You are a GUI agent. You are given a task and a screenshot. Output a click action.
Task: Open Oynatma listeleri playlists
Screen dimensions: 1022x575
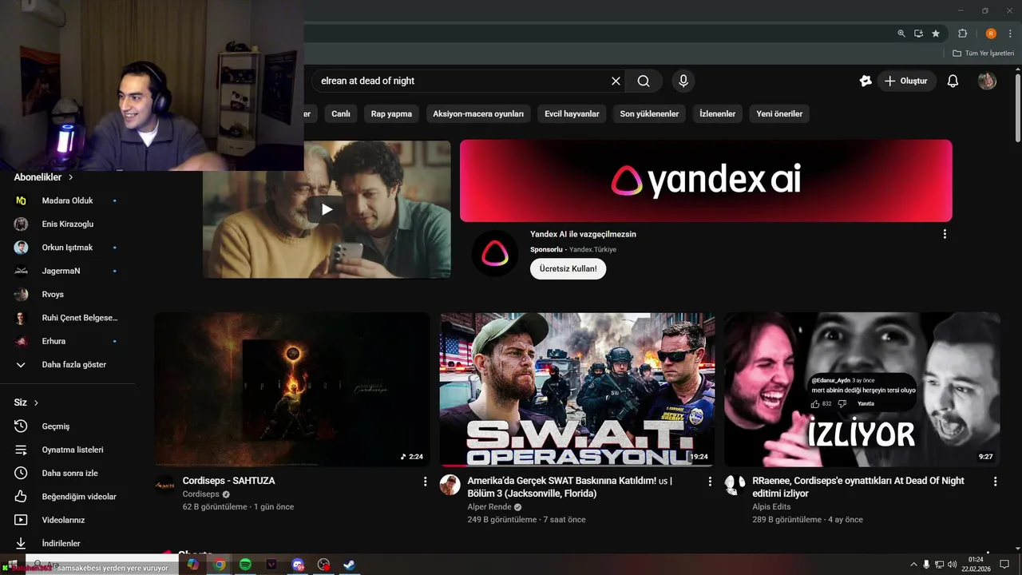pos(68,450)
